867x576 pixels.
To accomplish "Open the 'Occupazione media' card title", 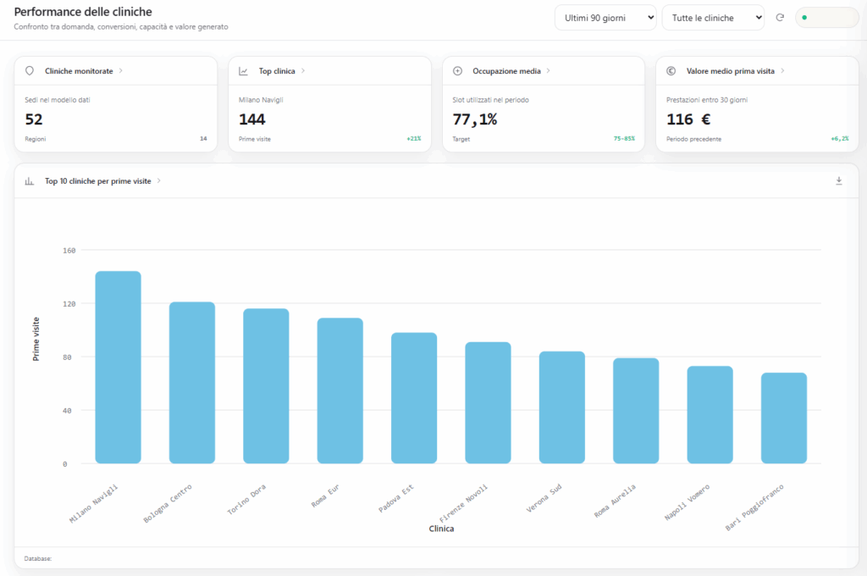I will point(506,71).
